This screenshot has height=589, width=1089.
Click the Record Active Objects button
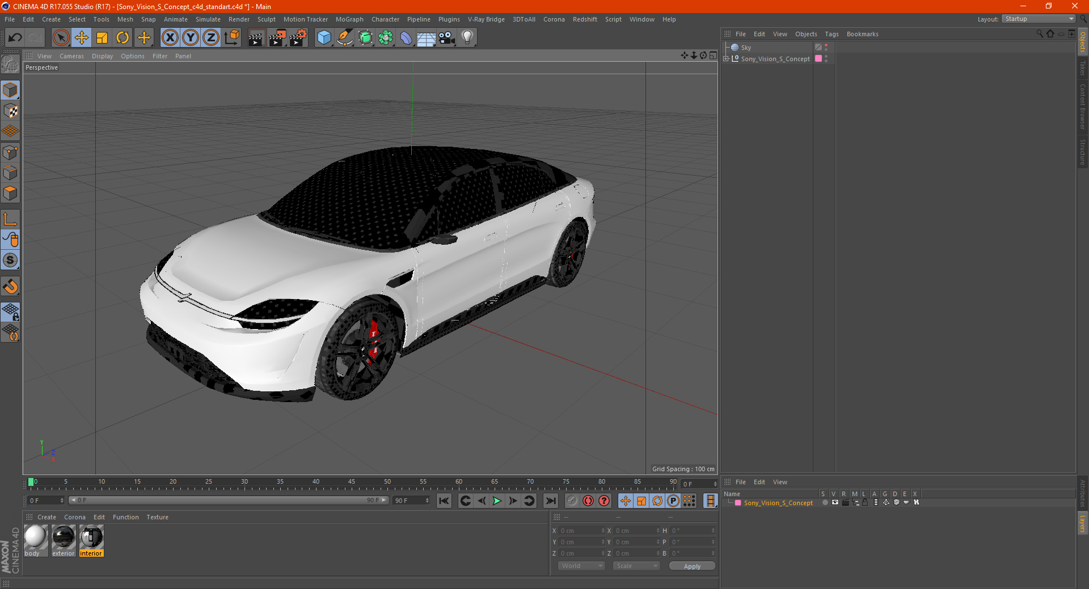point(572,501)
